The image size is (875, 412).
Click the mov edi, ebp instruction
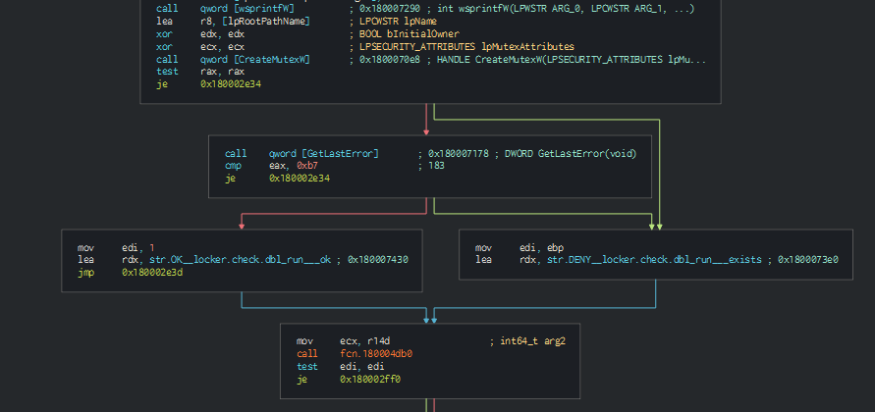coord(520,247)
